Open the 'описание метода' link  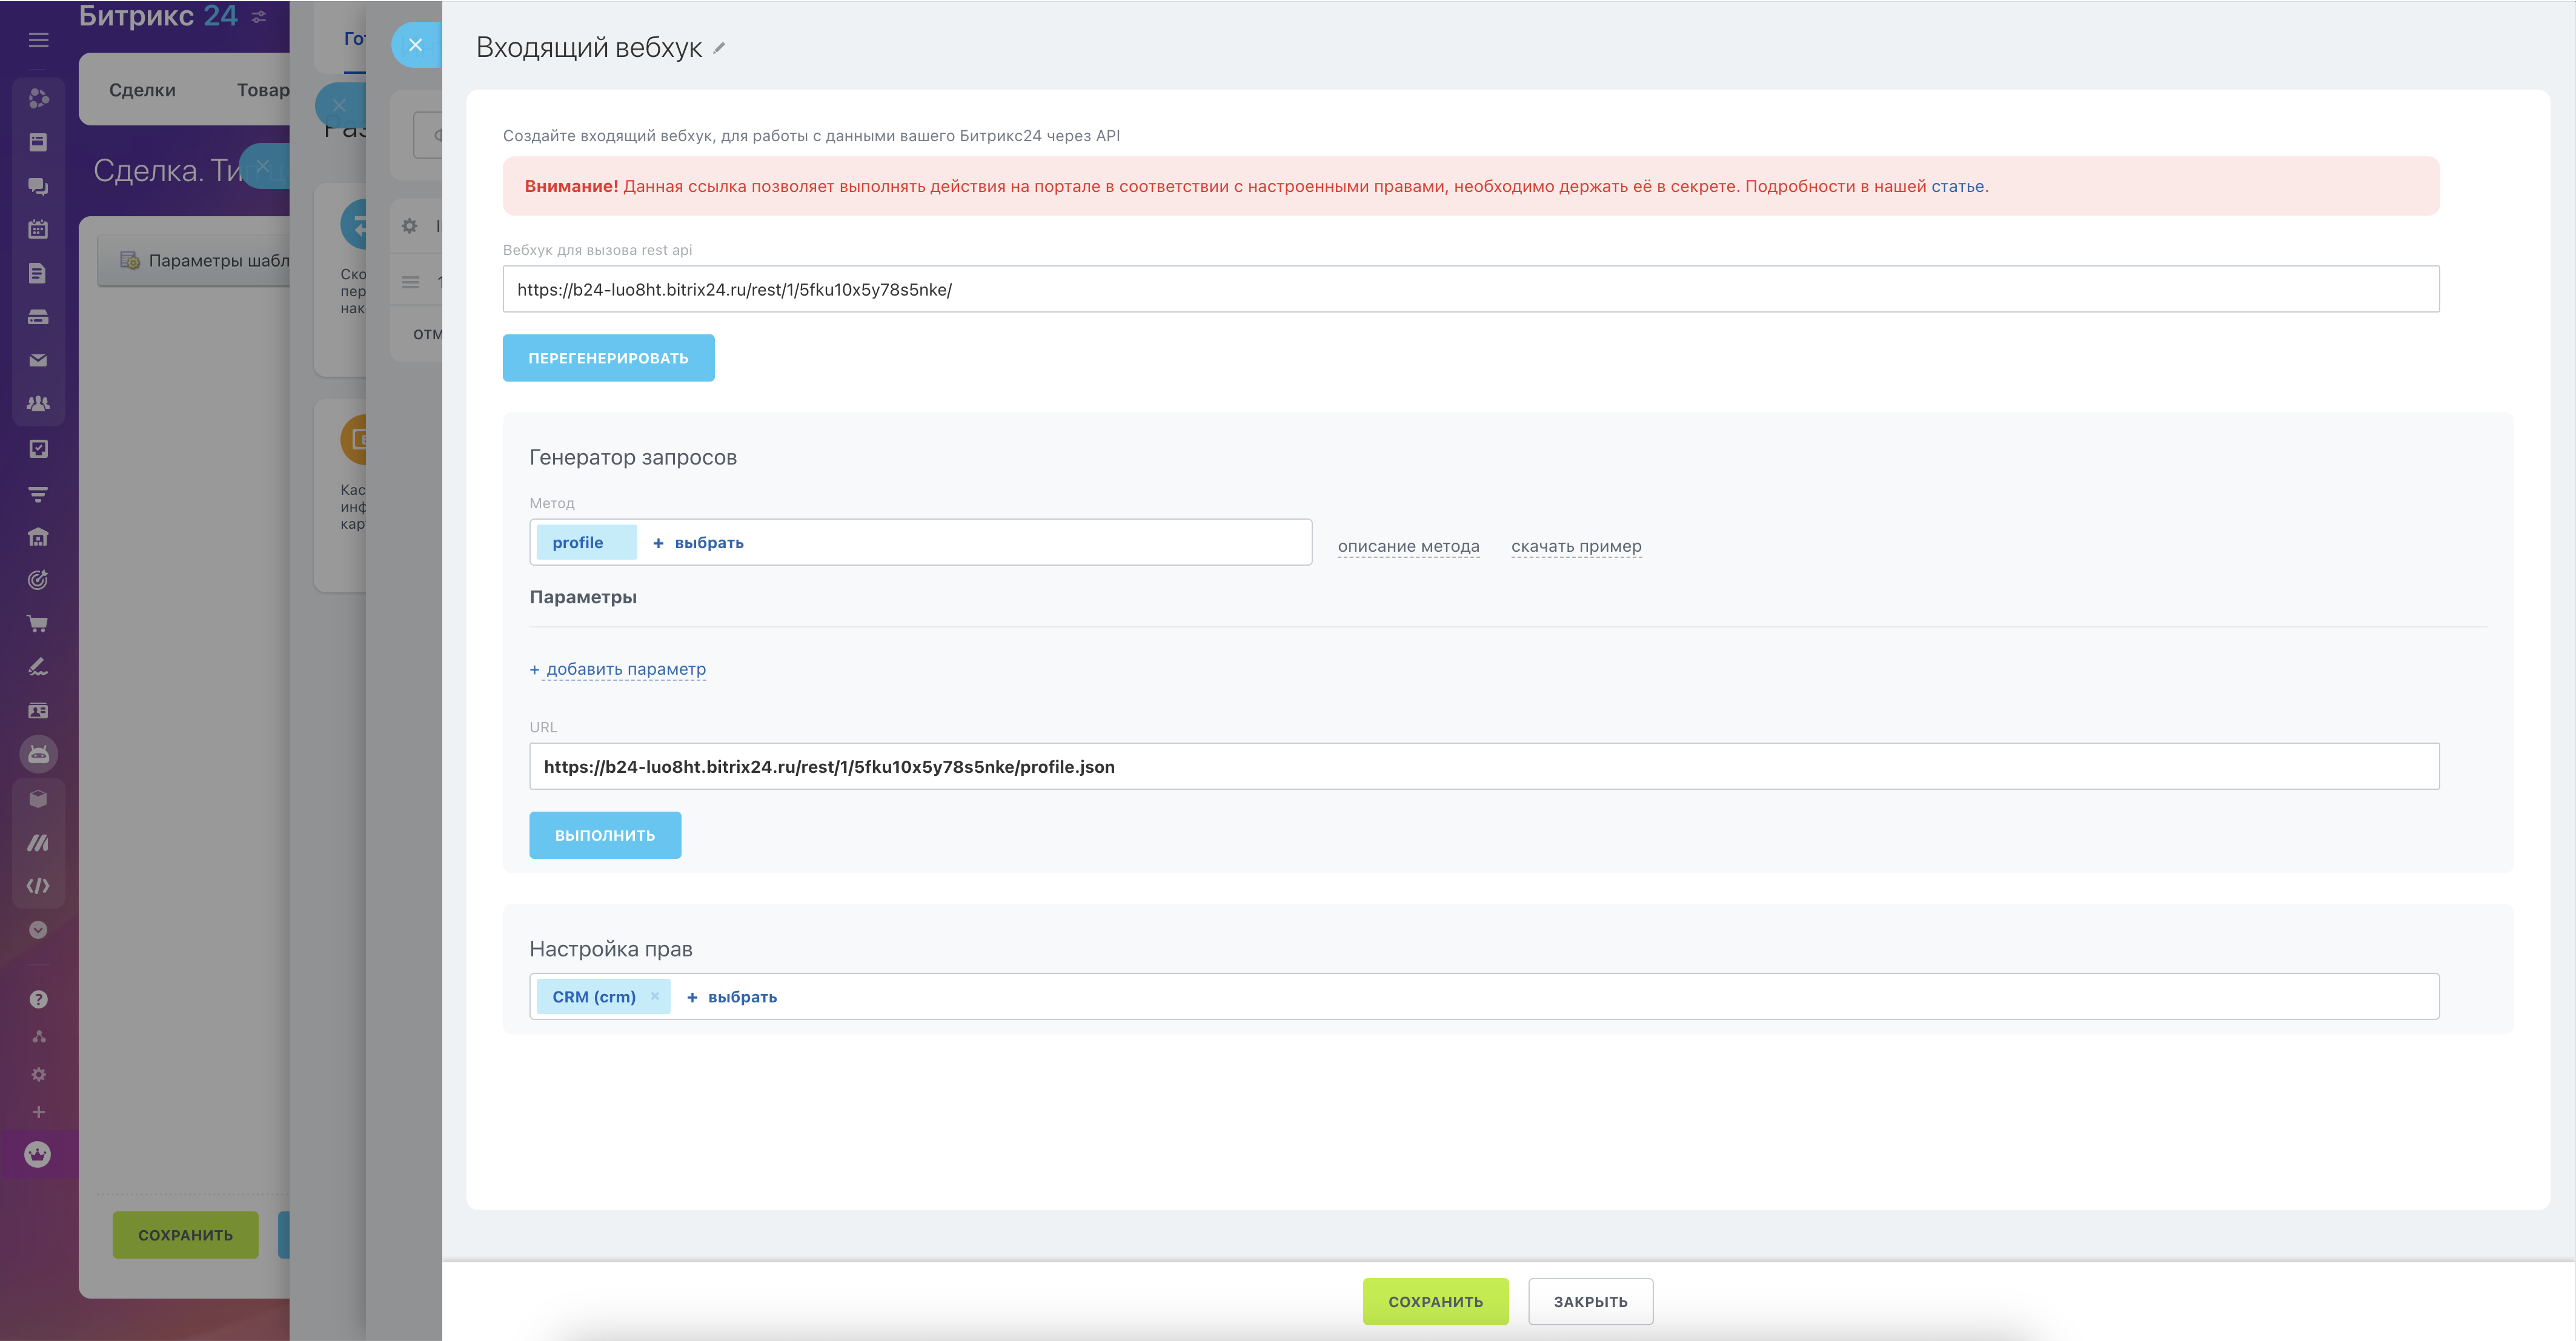click(1408, 546)
